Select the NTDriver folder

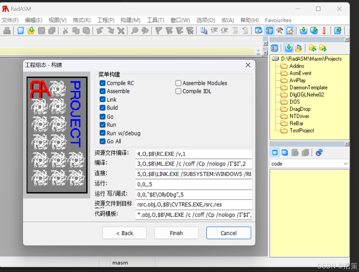point(300,116)
